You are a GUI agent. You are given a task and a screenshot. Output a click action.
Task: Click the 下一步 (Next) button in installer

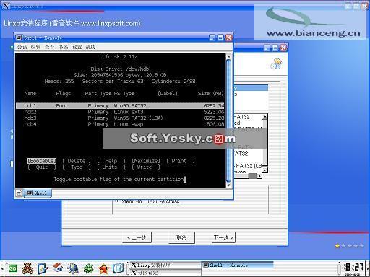(223, 237)
